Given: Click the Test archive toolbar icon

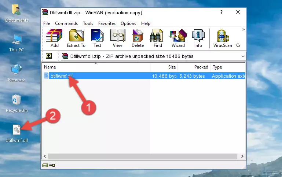Looking at the screenshot, I should pos(97,38).
